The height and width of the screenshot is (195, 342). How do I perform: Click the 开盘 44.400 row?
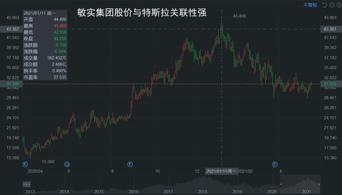pyautogui.click(x=45, y=19)
